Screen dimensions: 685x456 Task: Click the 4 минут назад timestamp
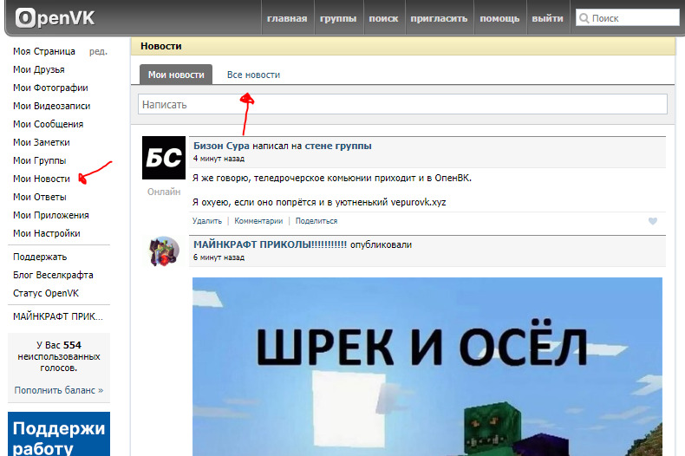[x=219, y=159]
